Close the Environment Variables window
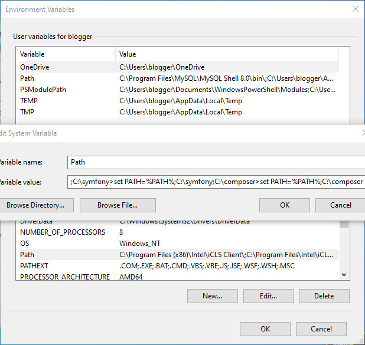The width and height of the screenshot is (365, 345). tap(355, 9)
